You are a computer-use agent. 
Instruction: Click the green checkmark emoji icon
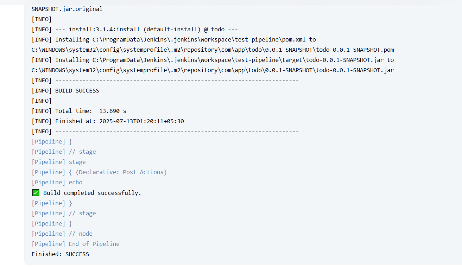36,193
